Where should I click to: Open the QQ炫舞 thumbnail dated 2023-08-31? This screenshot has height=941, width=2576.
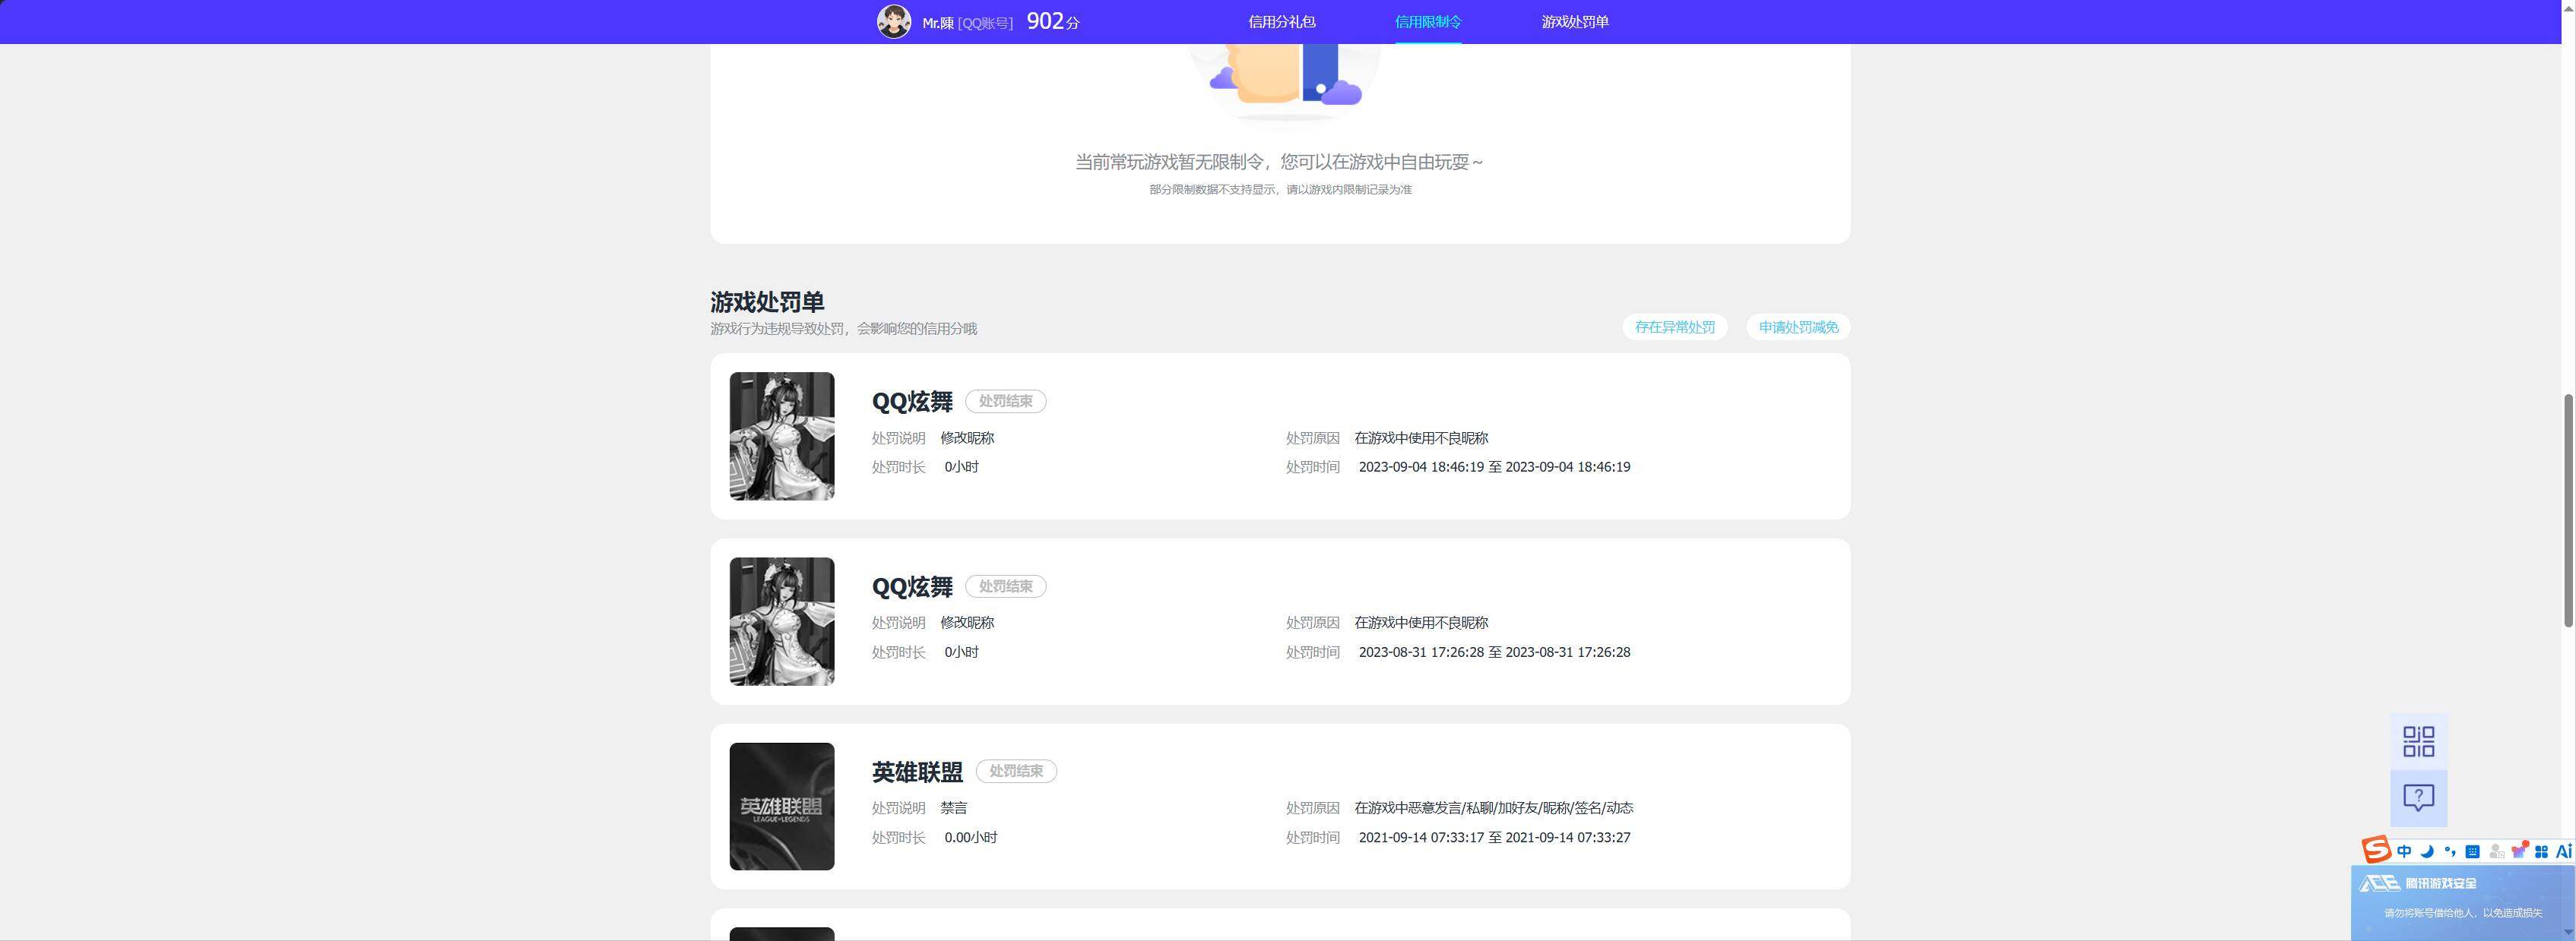[x=781, y=621]
